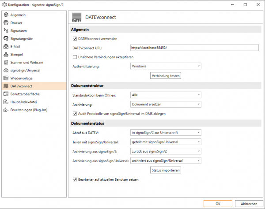Open the Authentifizierung dropdown showing Windows
265x209 pixels.
pos(166,66)
